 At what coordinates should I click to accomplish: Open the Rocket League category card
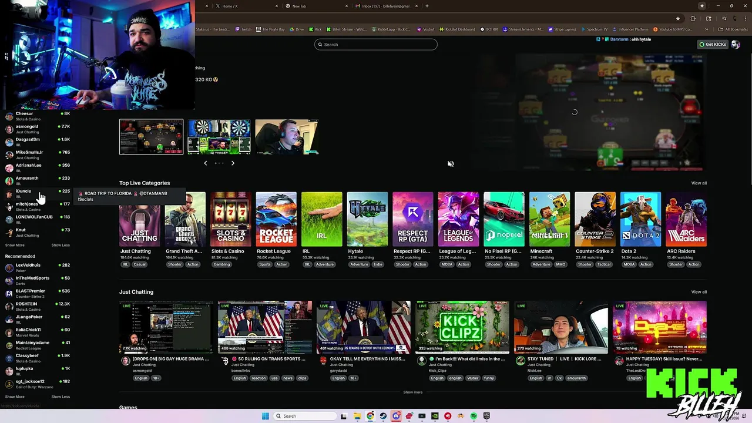[276, 219]
